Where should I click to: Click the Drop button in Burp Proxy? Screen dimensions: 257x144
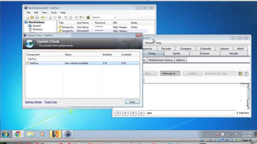[150, 74]
